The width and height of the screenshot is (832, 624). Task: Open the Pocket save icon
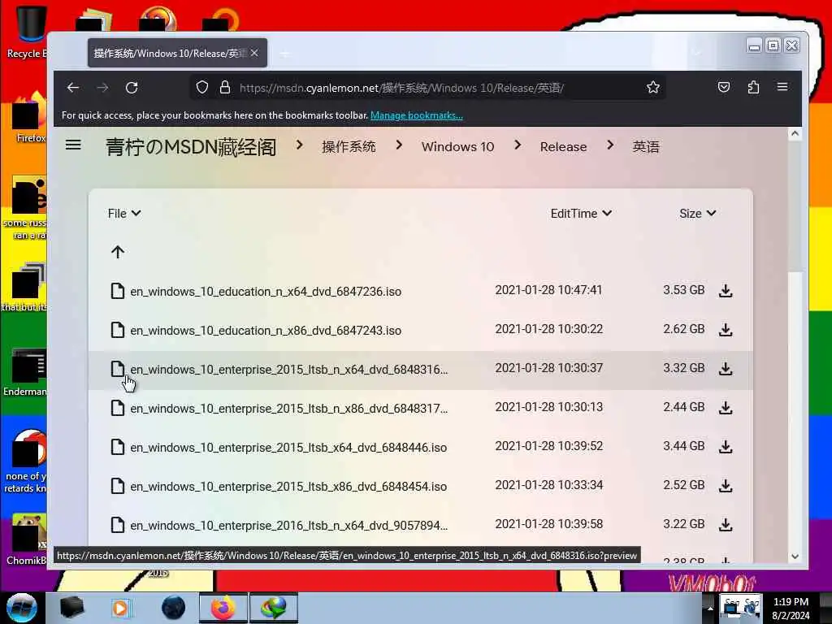pyautogui.click(x=724, y=87)
